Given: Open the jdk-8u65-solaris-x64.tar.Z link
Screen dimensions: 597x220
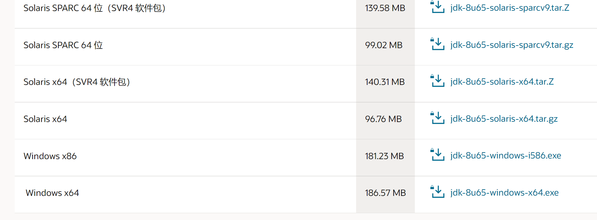Looking at the screenshot, I should pos(502,82).
